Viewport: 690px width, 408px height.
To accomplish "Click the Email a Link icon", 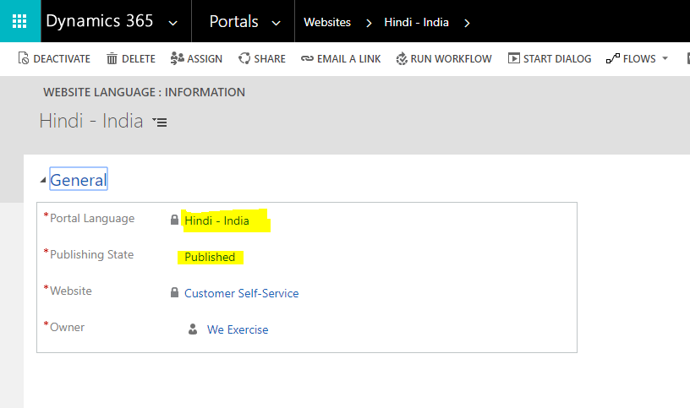I will (307, 58).
